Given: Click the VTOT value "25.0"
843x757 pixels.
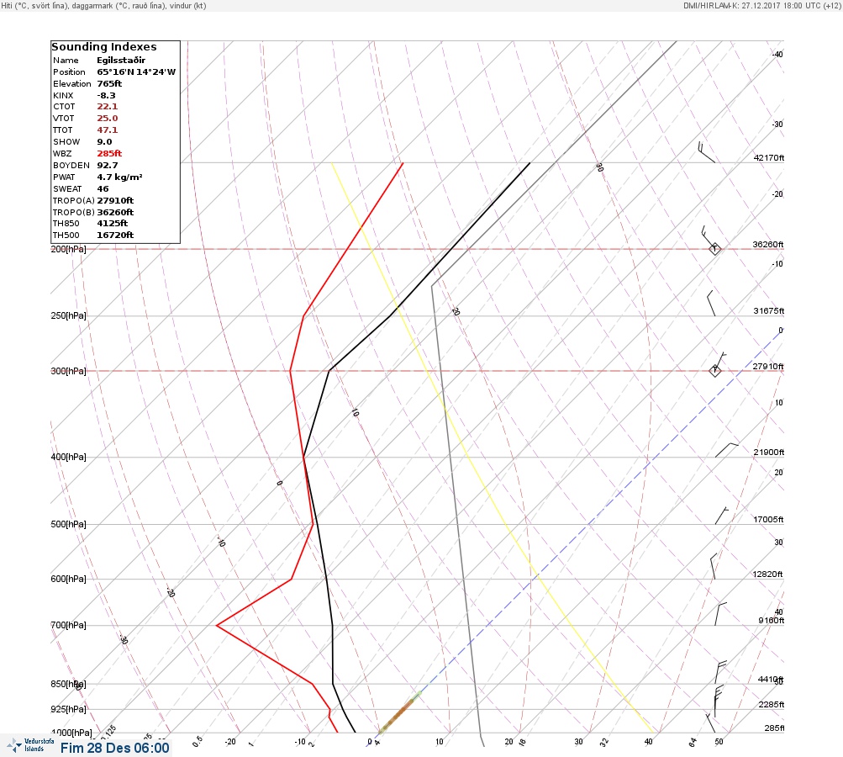Looking at the screenshot, I should [107, 119].
